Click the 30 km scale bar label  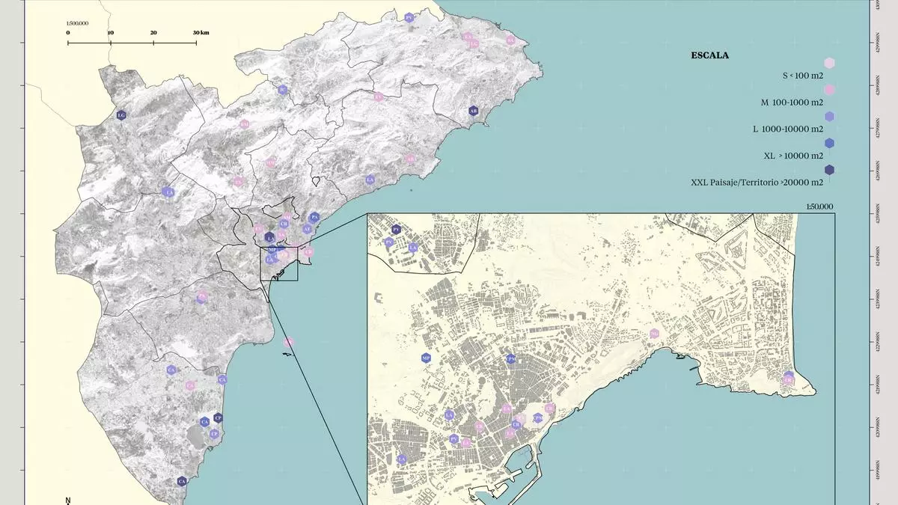coord(200,33)
